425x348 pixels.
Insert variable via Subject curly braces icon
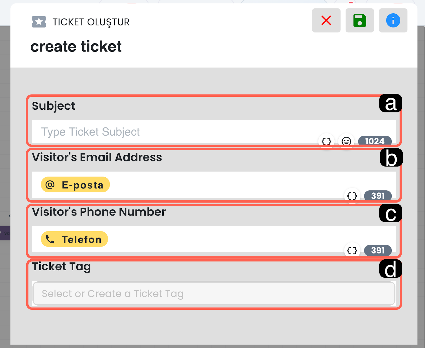(326, 141)
